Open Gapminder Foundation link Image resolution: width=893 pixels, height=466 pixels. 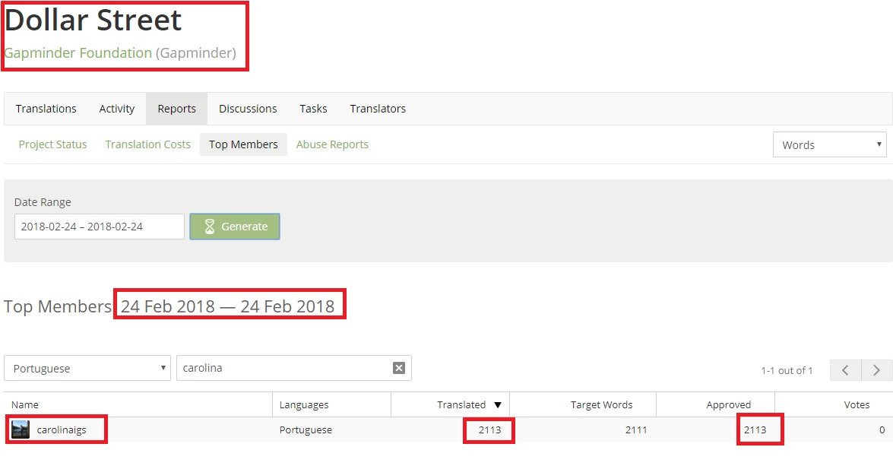tap(78, 53)
